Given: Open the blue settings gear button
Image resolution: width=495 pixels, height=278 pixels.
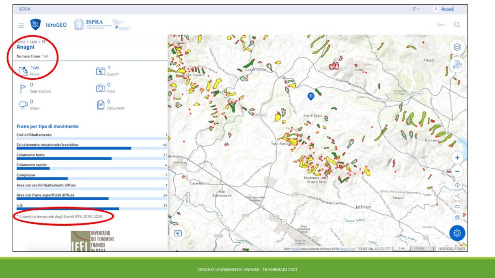Looking at the screenshot, I should point(457,233).
